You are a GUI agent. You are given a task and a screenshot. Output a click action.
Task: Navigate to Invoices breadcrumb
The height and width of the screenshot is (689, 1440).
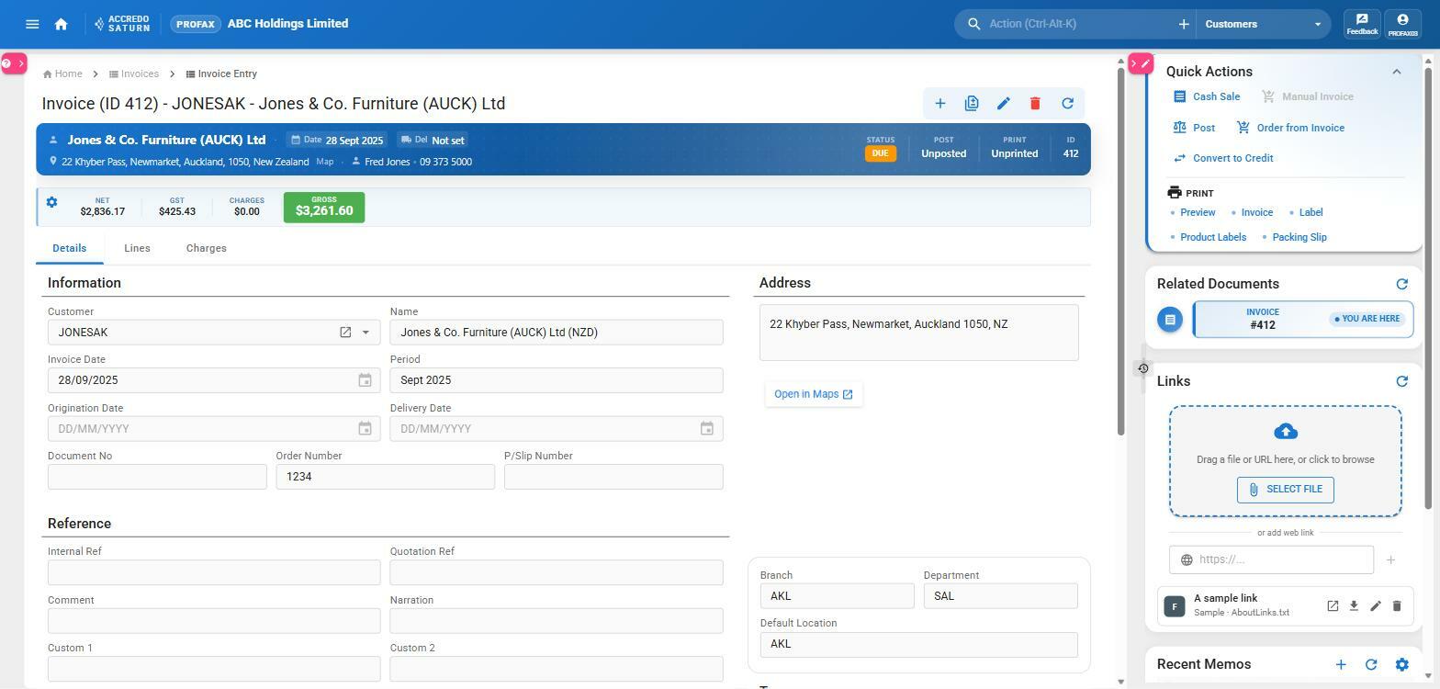tap(133, 74)
